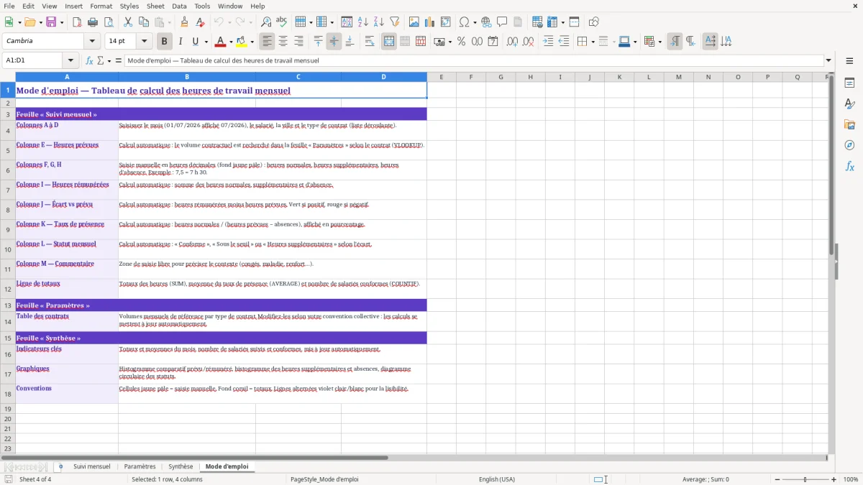
Task: Open Find & Replace tool
Action: pyautogui.click(x=266, y=22)
